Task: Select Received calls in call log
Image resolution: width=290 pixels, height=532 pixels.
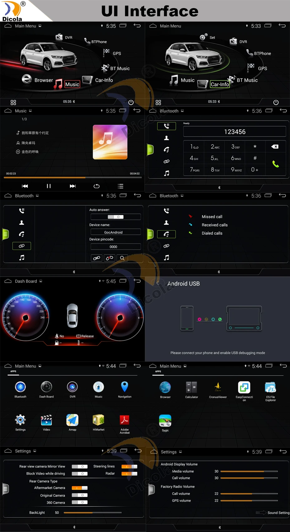Action: tap(215, 225)
